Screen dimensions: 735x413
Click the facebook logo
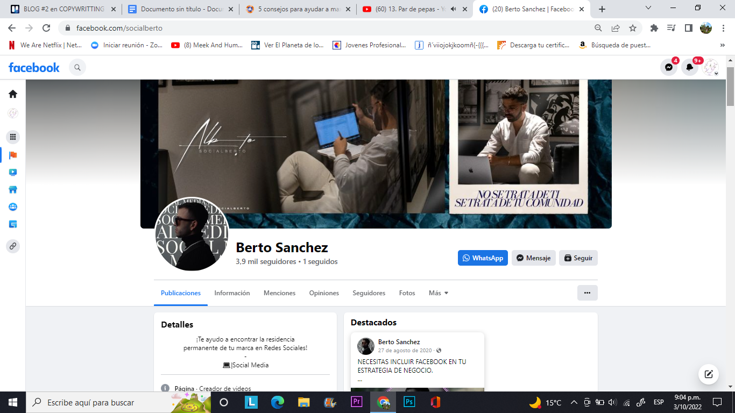[x=34, y=67]
